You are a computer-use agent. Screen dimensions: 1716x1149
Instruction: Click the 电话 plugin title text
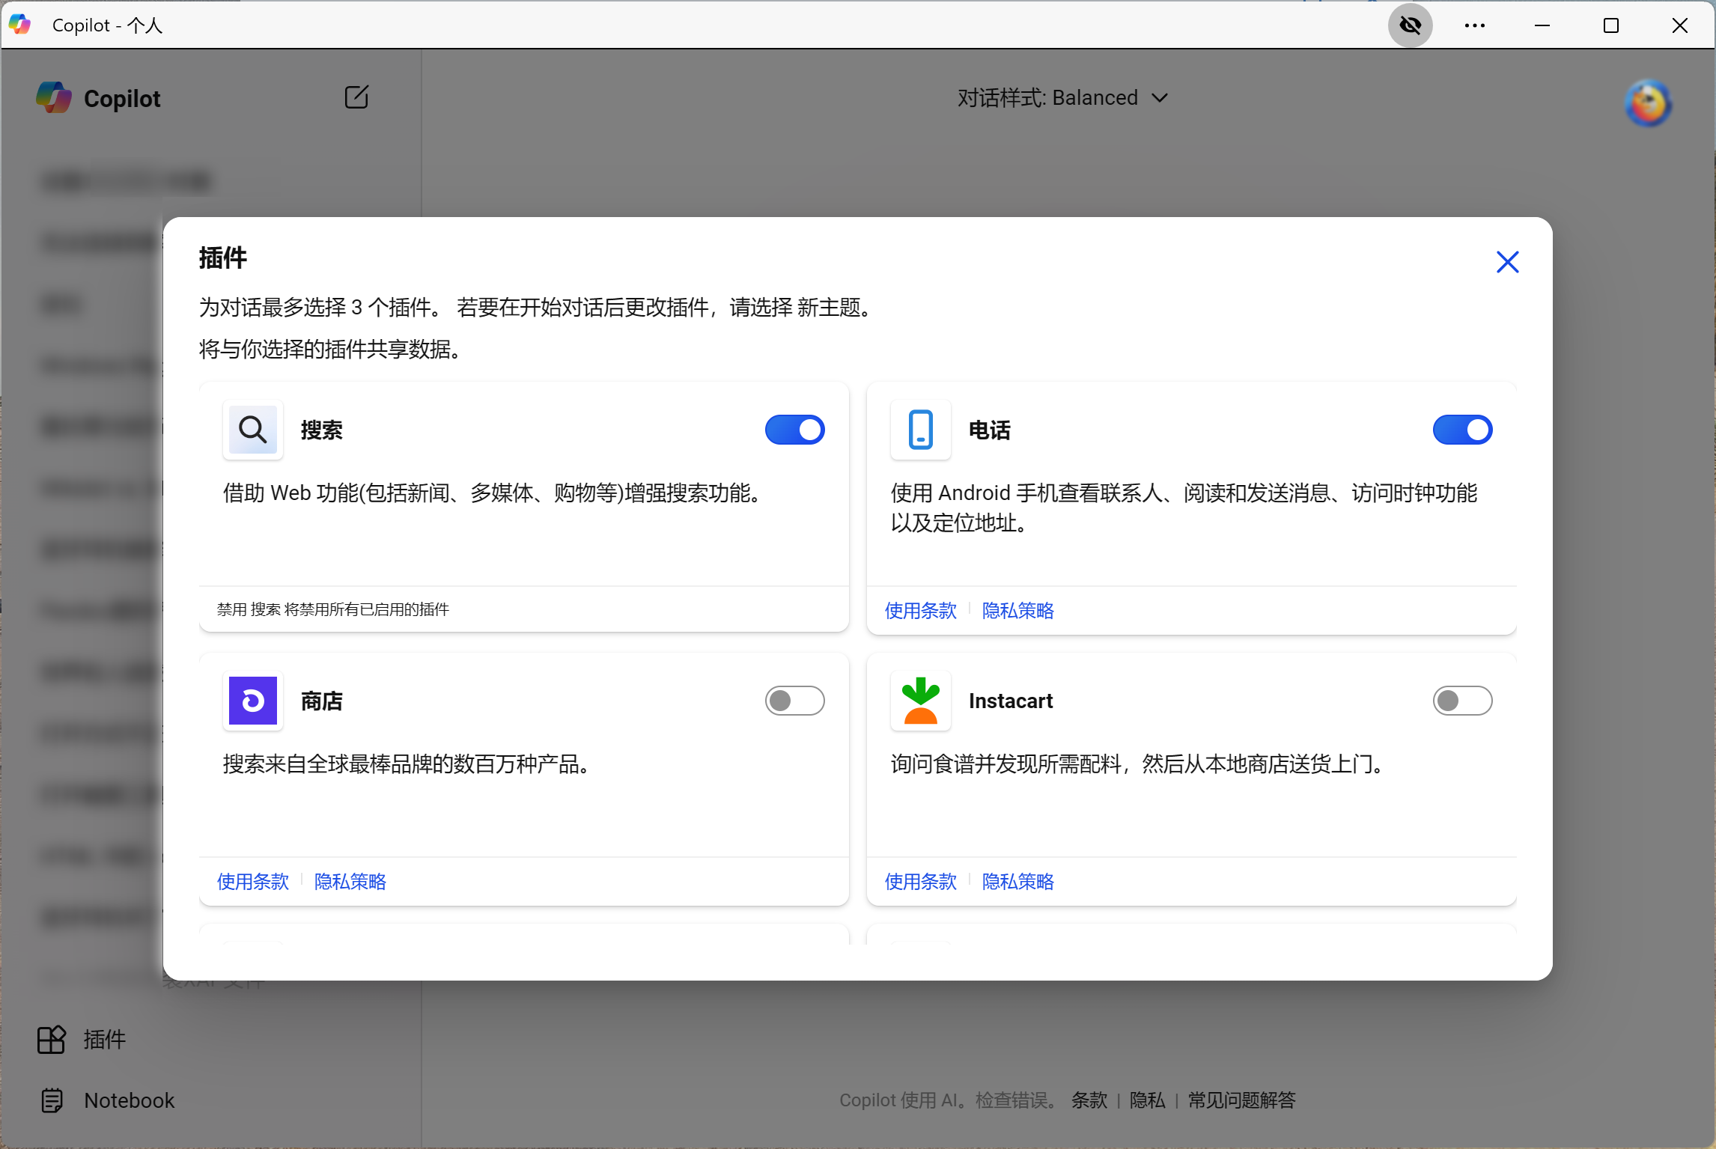click(x=990, y=430)
